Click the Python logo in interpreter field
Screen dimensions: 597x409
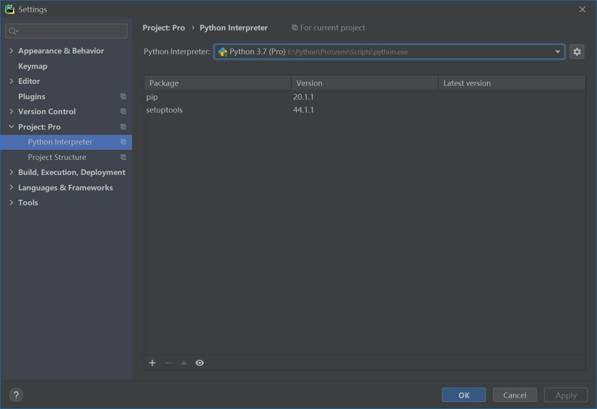pyautogui.click(x=223, y=52)
